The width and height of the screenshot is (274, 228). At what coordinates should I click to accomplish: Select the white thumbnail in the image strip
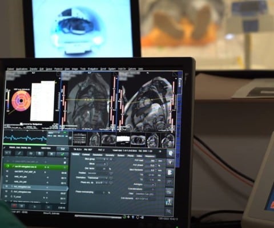pyautogui.click(x=123, y=139)
